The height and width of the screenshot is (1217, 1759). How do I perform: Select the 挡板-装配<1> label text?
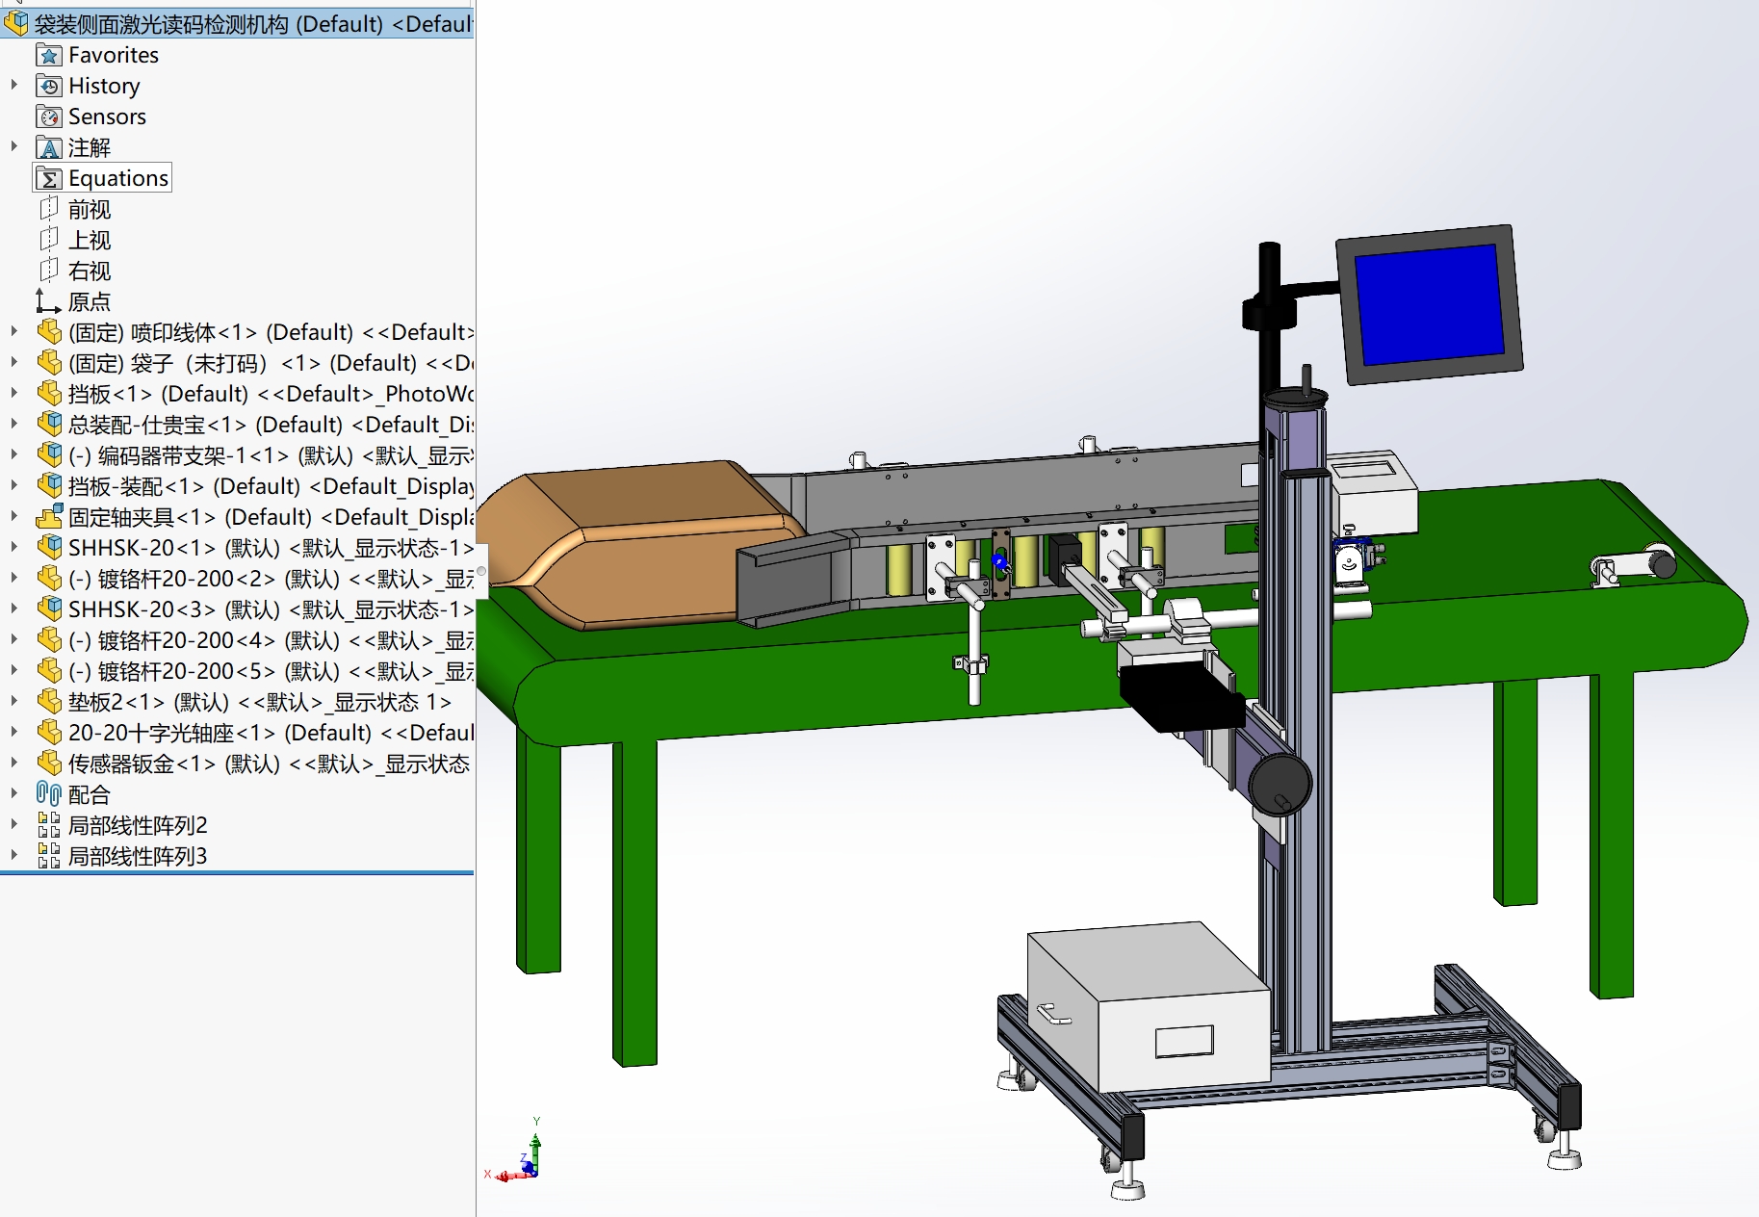coord(272,486)
